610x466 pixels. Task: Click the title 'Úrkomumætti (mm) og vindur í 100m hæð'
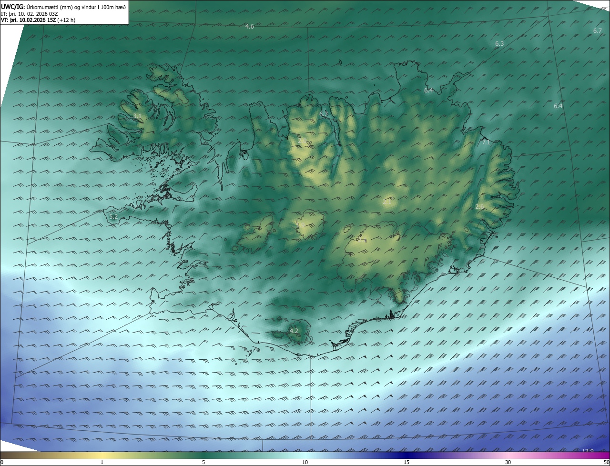76,6
